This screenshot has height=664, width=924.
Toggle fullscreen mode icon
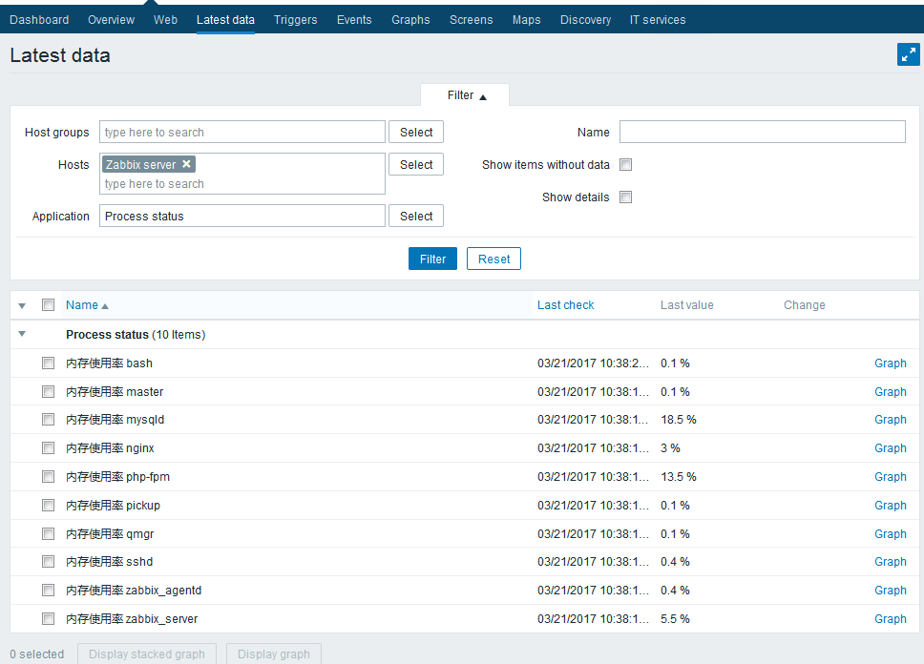(908, 54)
